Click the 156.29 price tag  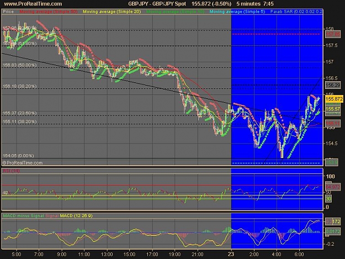[x=333, y=85]
